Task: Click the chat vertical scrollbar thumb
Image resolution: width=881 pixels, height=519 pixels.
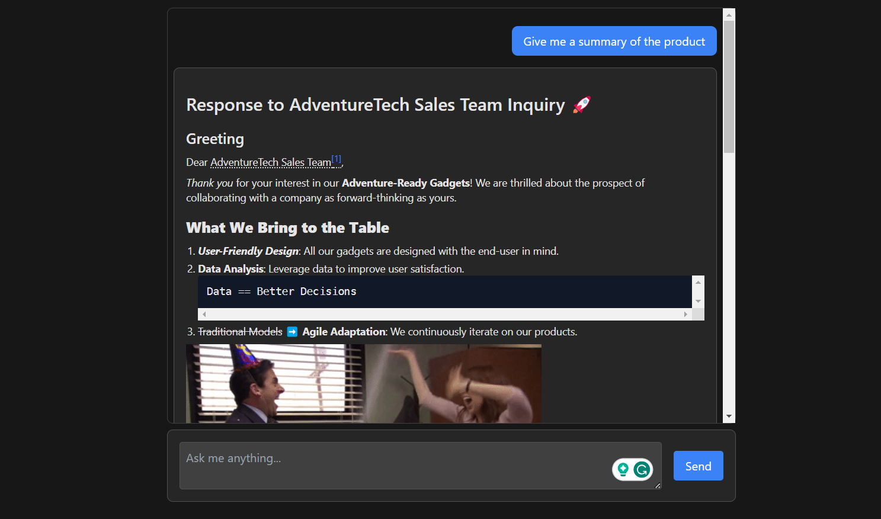Action: tap(729, 87)
